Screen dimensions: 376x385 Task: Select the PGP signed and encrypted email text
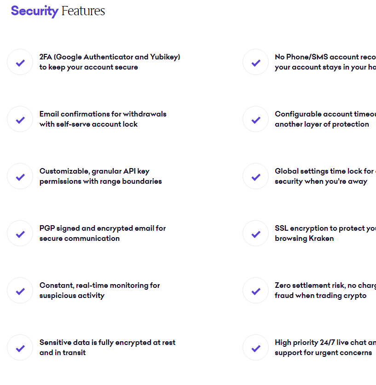103,233
